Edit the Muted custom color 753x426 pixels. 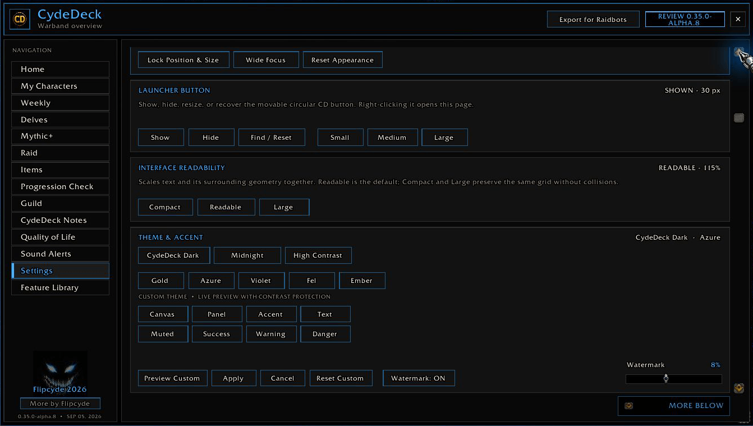(x=163, y=334)
